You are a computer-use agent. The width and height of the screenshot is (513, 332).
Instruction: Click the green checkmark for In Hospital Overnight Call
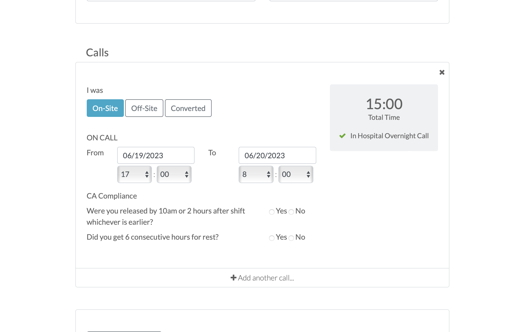click(342, 136)
